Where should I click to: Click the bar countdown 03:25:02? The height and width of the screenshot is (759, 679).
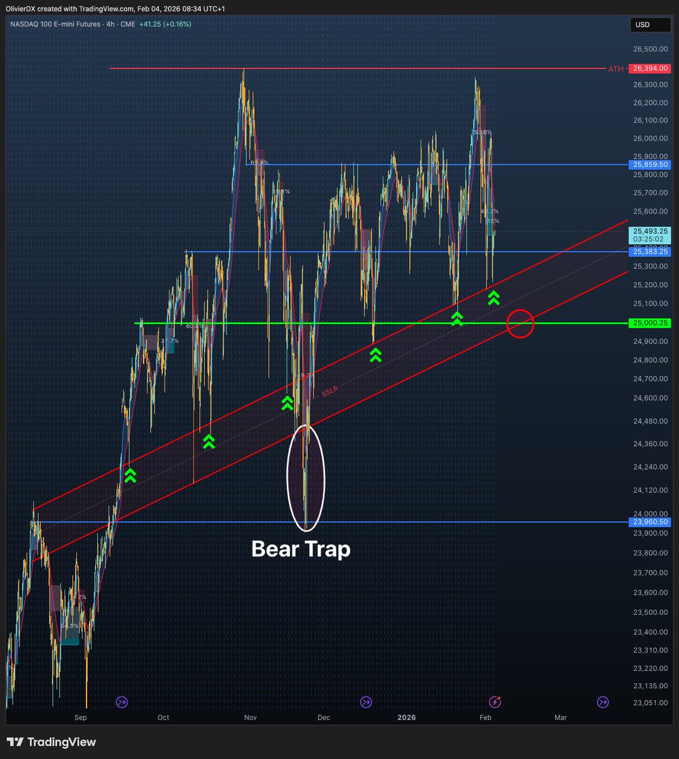coord(649,240)
